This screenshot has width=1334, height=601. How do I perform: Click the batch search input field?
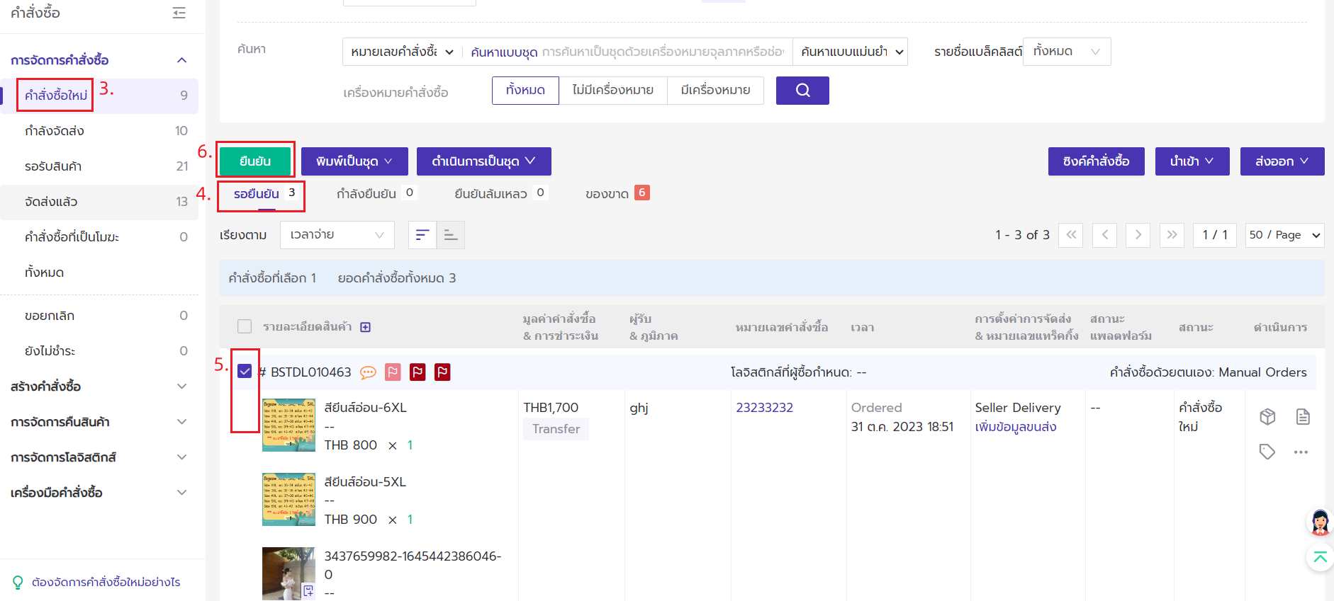coord(662,52)
